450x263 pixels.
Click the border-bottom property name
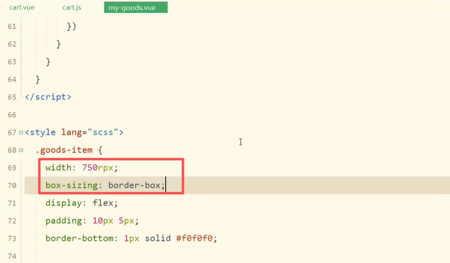click(79, 238)
